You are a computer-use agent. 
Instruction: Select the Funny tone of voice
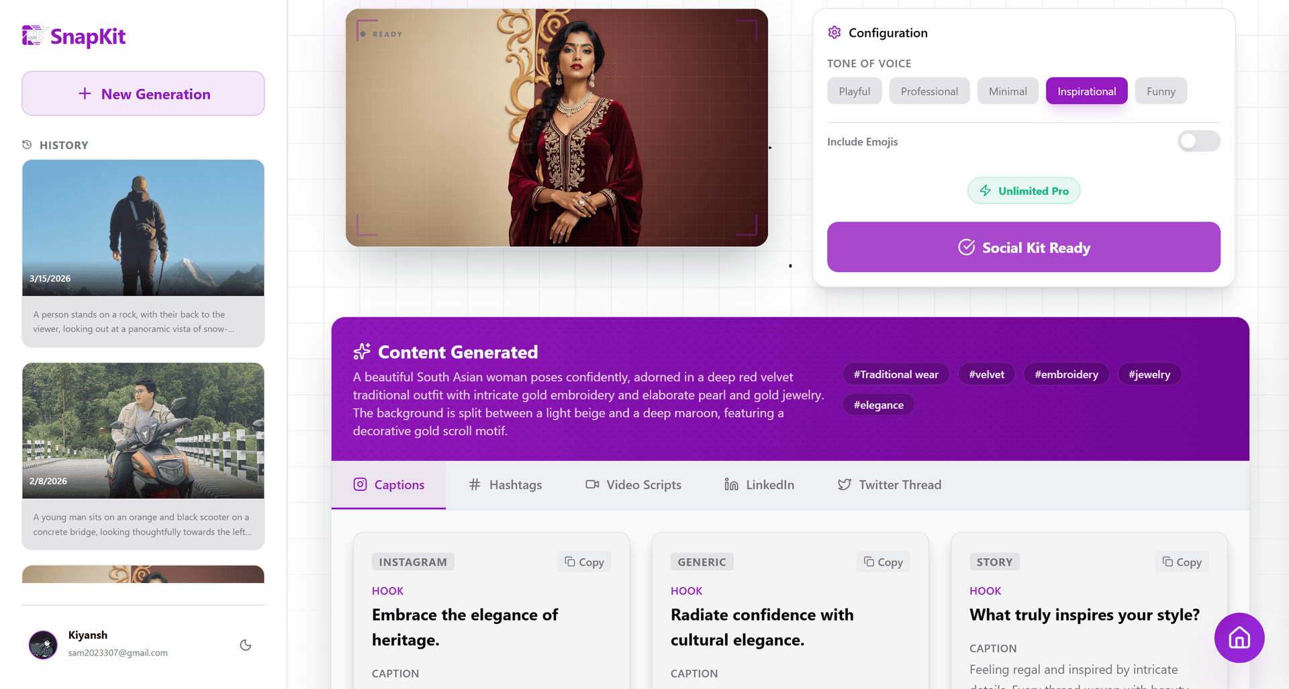[1161, 91]
